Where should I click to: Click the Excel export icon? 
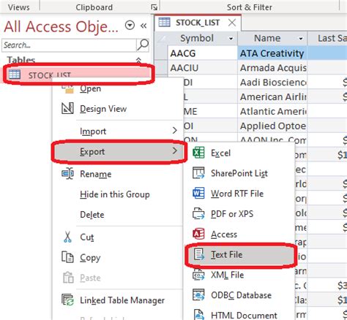pos(198,153)
